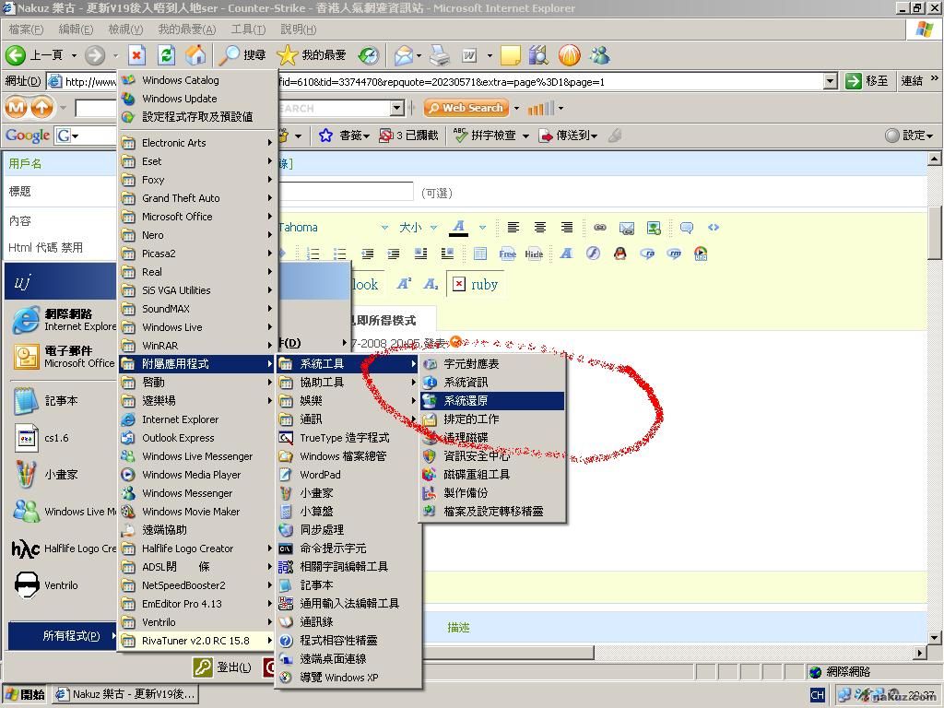This screenshot has width=944, height=708.
Task: Click the font color A swatch
Action: 458,228
